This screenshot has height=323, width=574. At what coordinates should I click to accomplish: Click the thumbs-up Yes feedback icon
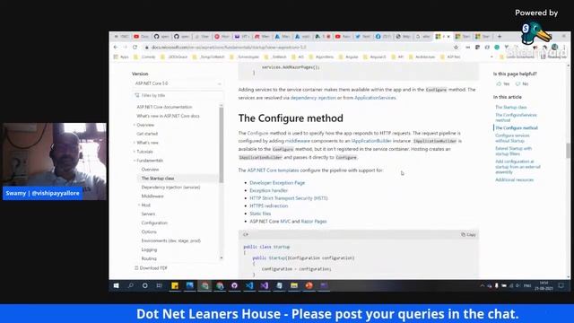click(499, 83)
